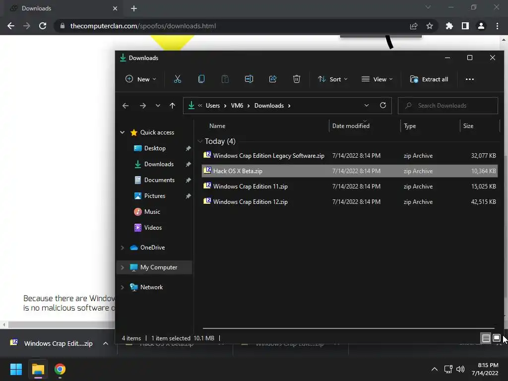Image resolution: width=508 pixels, height=381 pixels.
Task: Click Chrome icon in taskbar
Action: pyautogui.click(x=60, y=369)
